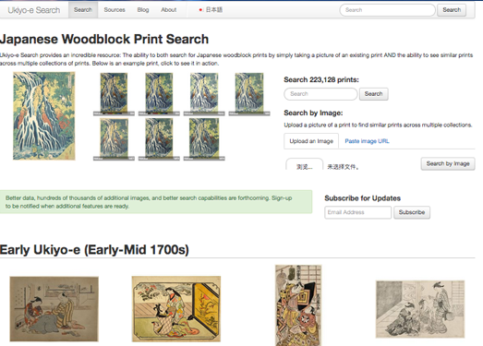Click the 'Search by Image:' label

click(313, 113)
